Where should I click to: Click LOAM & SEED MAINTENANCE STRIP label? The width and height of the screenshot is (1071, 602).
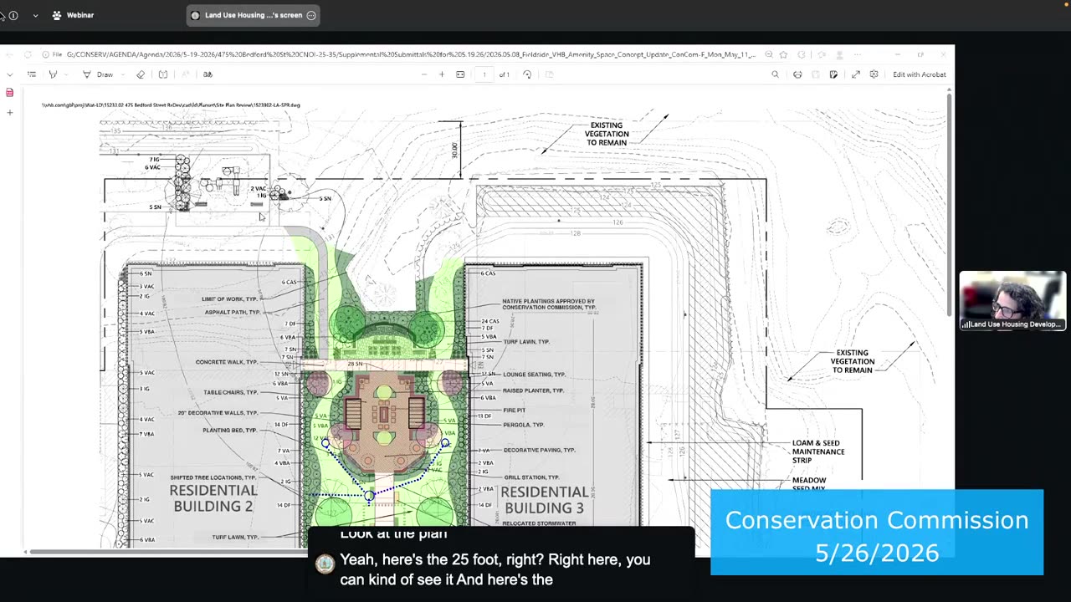(x=818, y=451)
